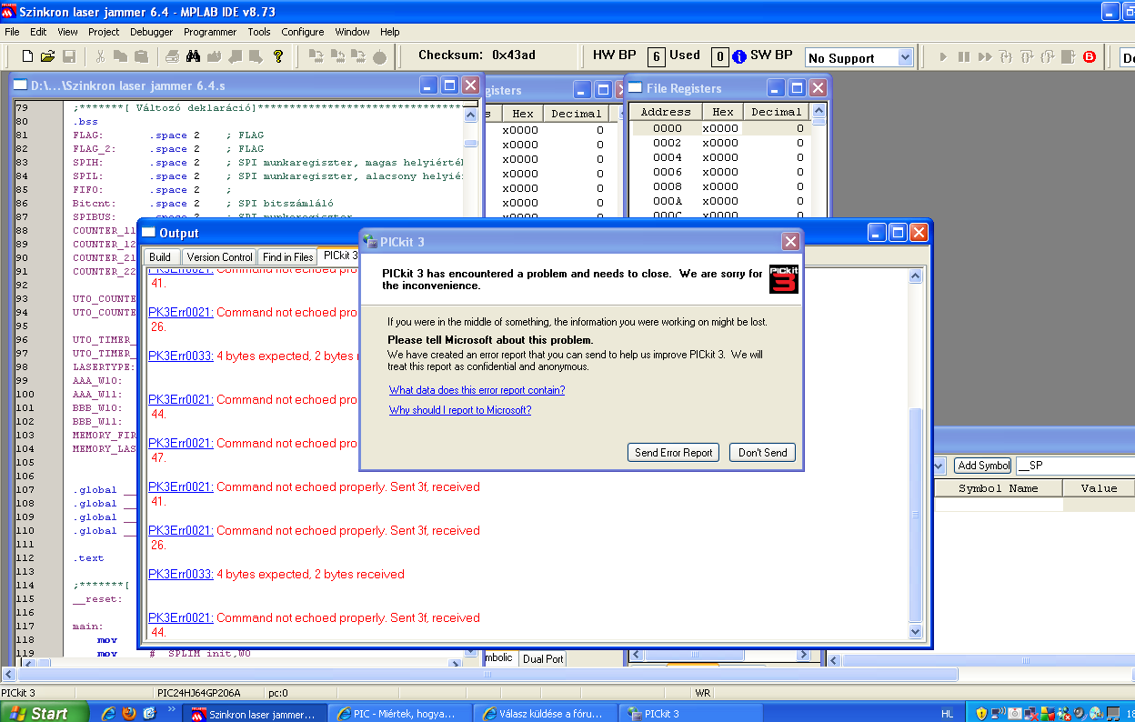Click the main workspace horizontal scrollbar
Screen dimensions: 1135x722
click(487, 675)
